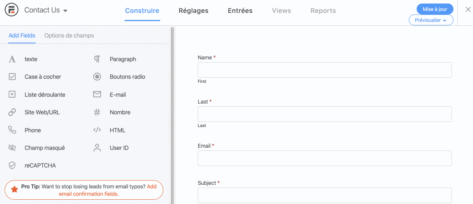Viewport: 473px width, 204px height.
Task: Click the Phone field label
Action: coord(33,130)
